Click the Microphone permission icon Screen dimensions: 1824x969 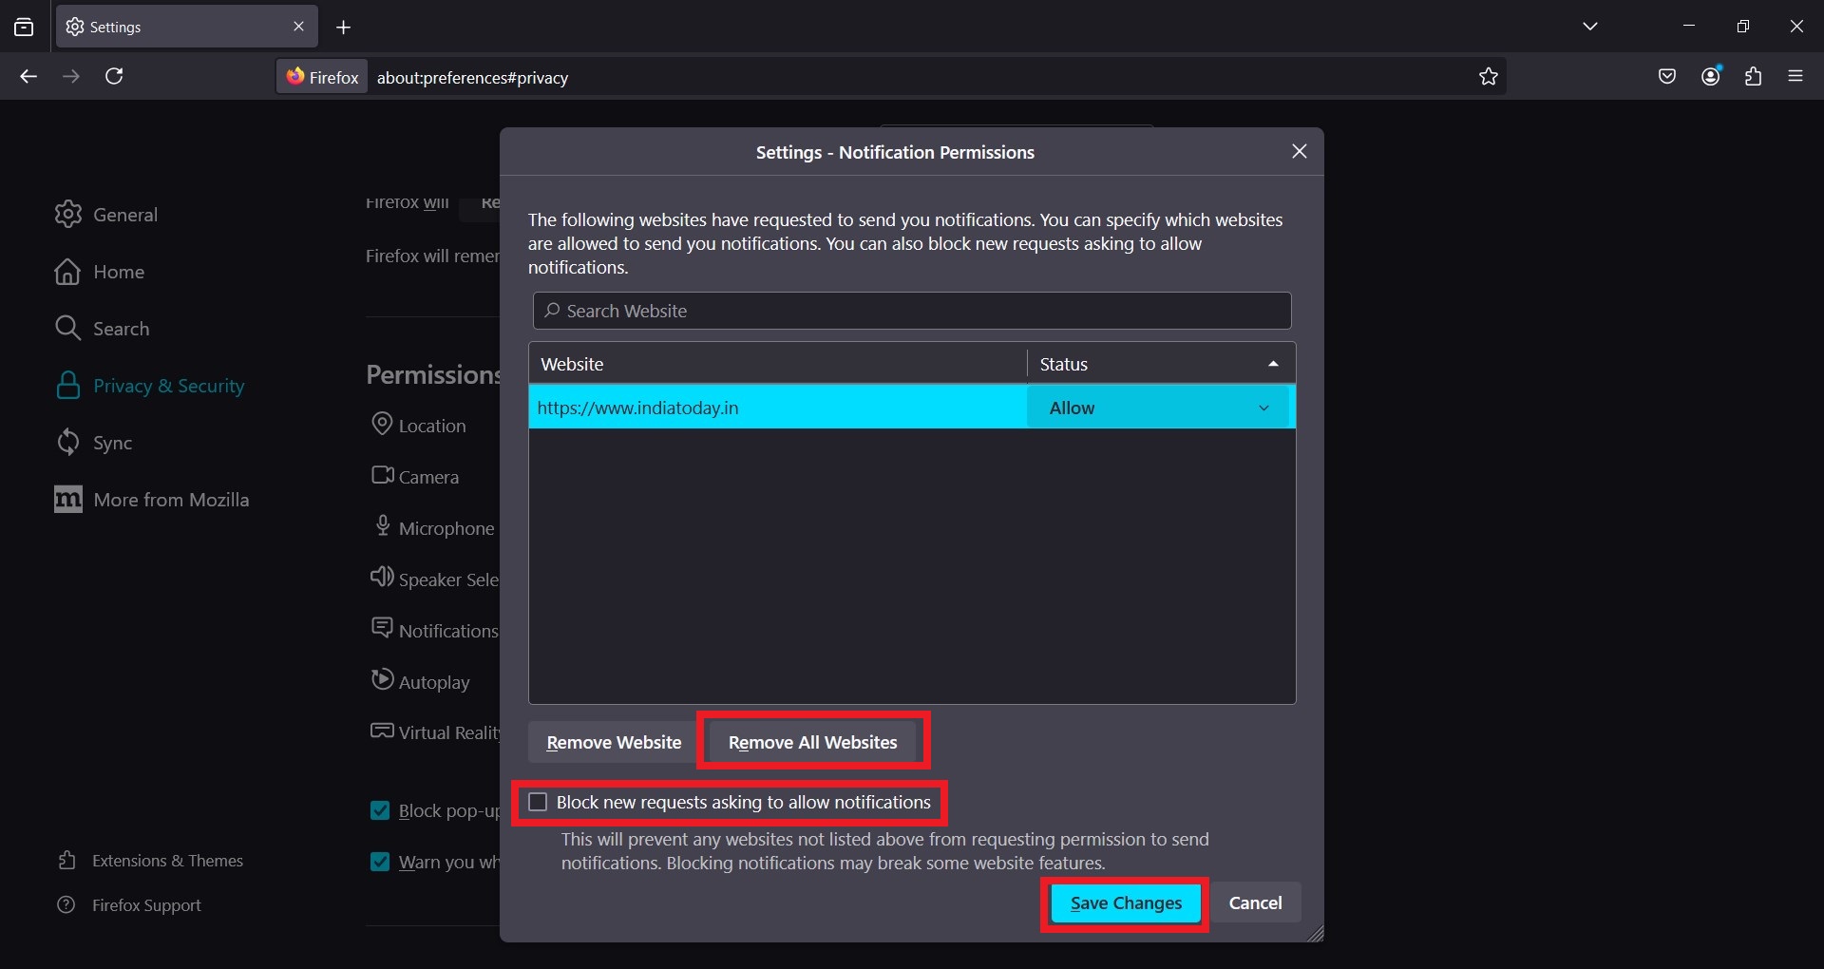click(x=382, y=525)
